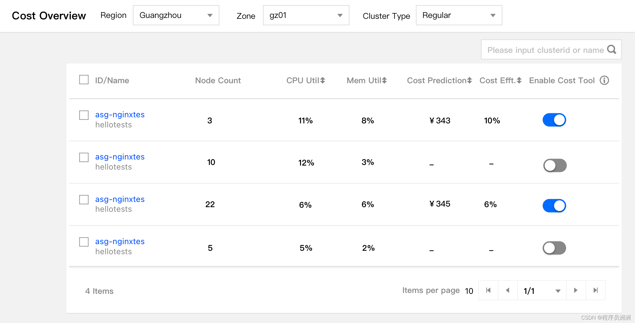
Task: Open the Zone dropdown showing gz01
Action: [x=306, y=15]
